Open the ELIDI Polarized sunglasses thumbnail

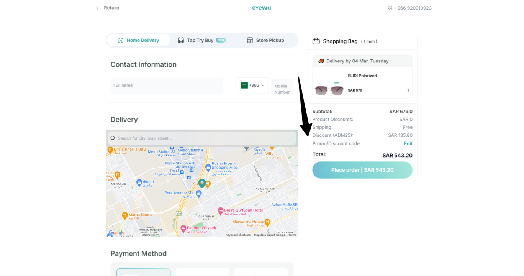point(329,90)
